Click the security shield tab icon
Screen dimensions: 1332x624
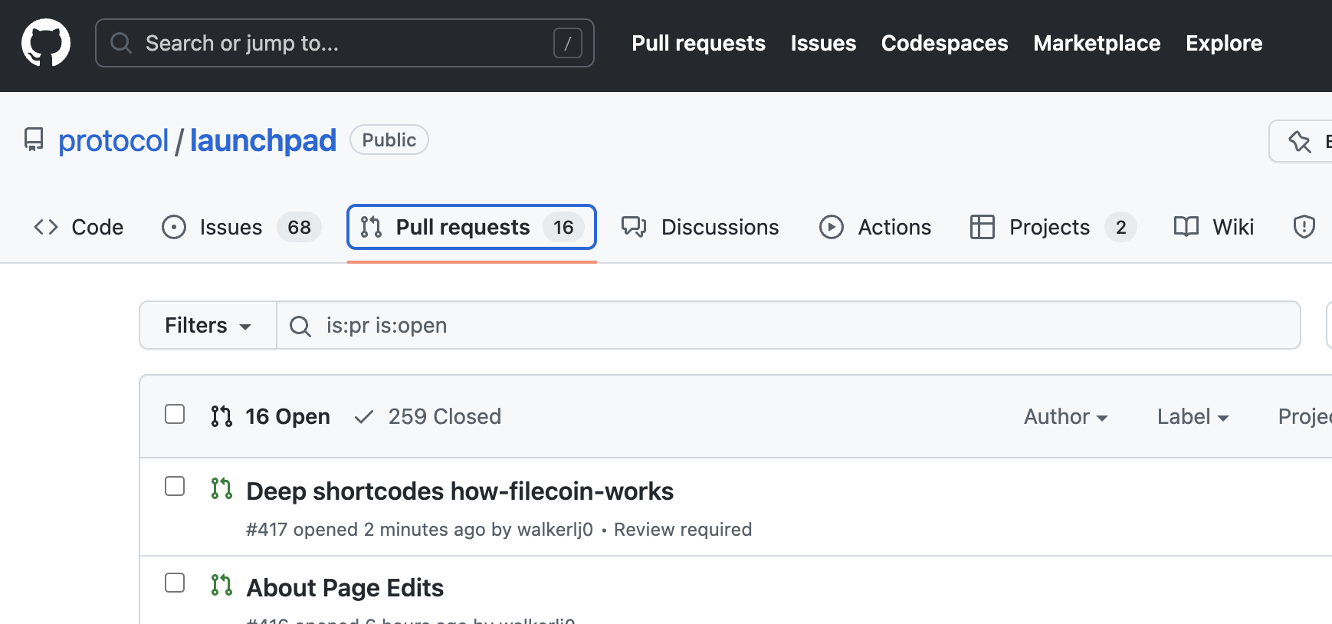tap(1304, 227)
